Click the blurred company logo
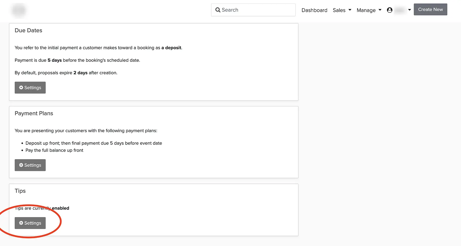The image size is (461, 246). [19, 10]
